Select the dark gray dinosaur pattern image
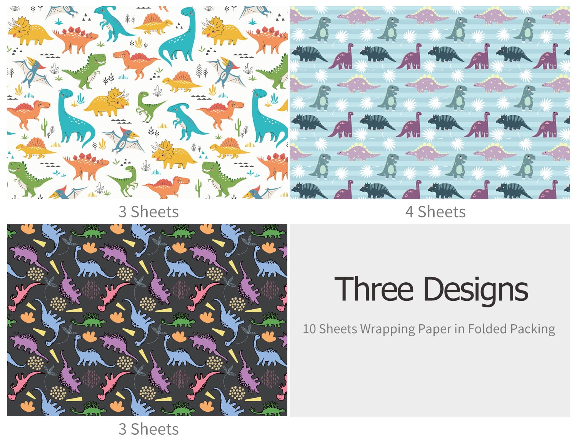 click(147, 320)
